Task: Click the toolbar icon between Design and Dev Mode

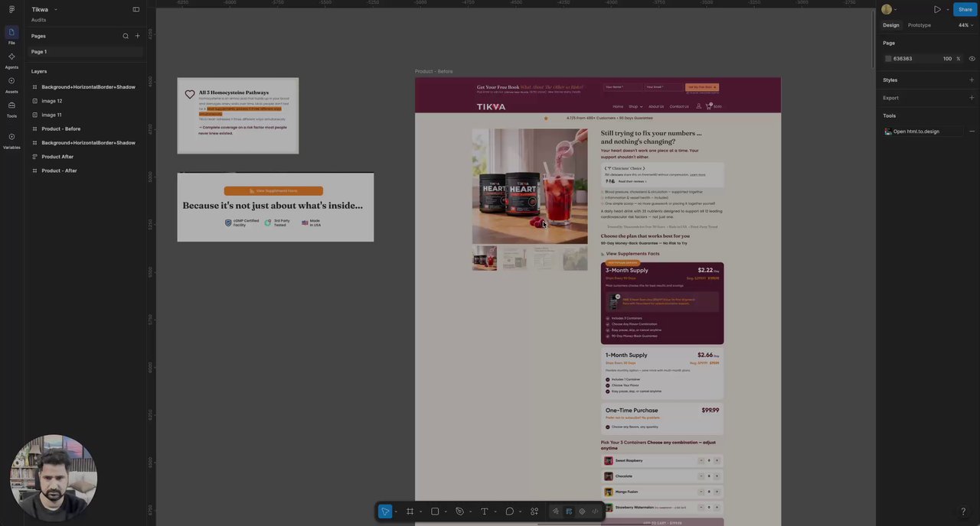Action: coord(582,511)
